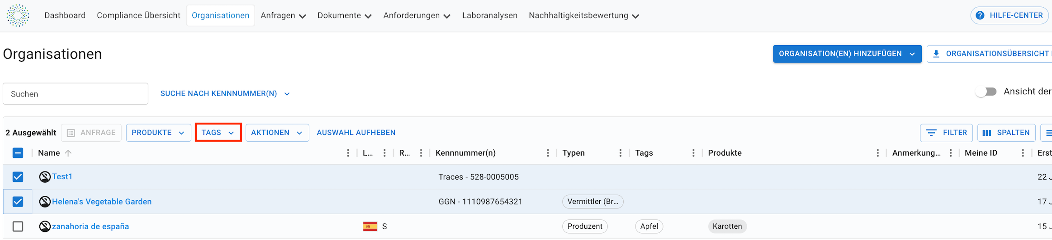Open the Hilfe-Center help button
Screen dimensions: 1052x240
pyautogui.click(x=1009, y=15)
